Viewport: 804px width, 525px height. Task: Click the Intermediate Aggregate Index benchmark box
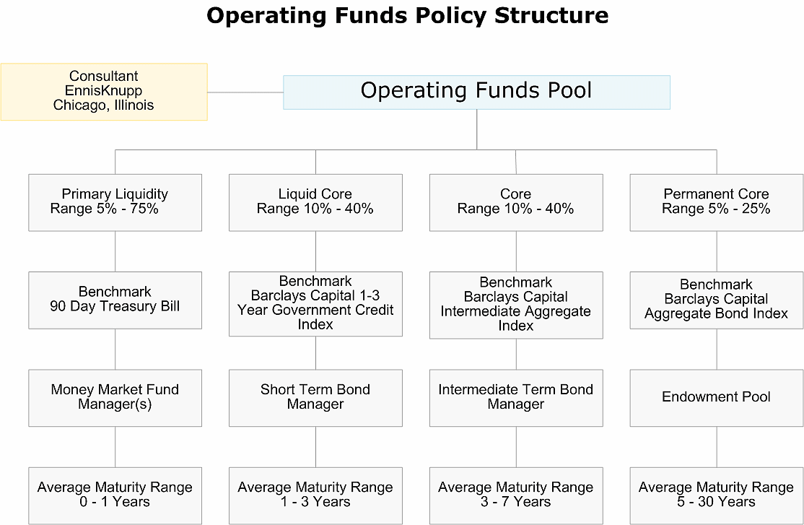point(516,305)
